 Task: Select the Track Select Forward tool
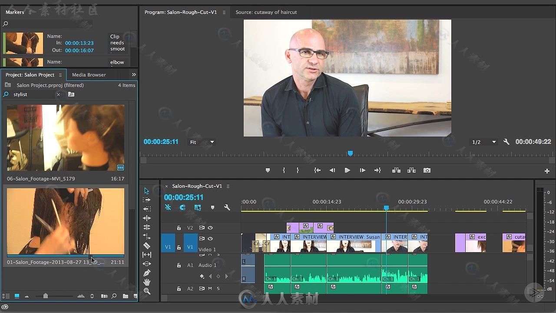pyautogui.click(x=147, y=200)
